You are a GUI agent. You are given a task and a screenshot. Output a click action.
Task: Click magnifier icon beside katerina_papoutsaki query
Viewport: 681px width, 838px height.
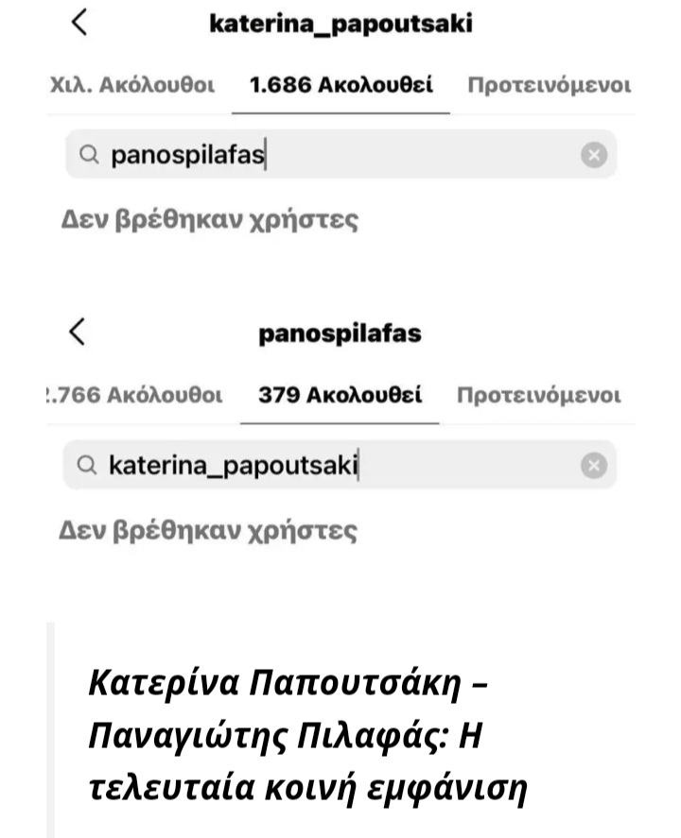[x=87, y=465]
